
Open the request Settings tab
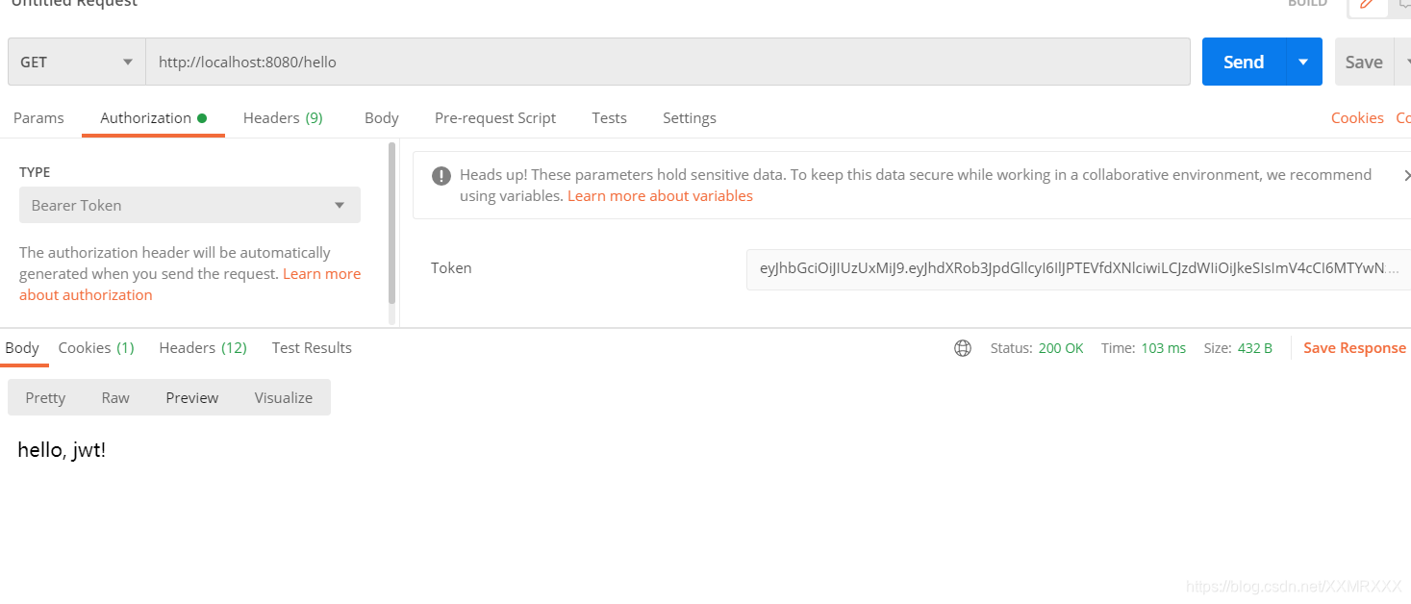tap(689, 117)
